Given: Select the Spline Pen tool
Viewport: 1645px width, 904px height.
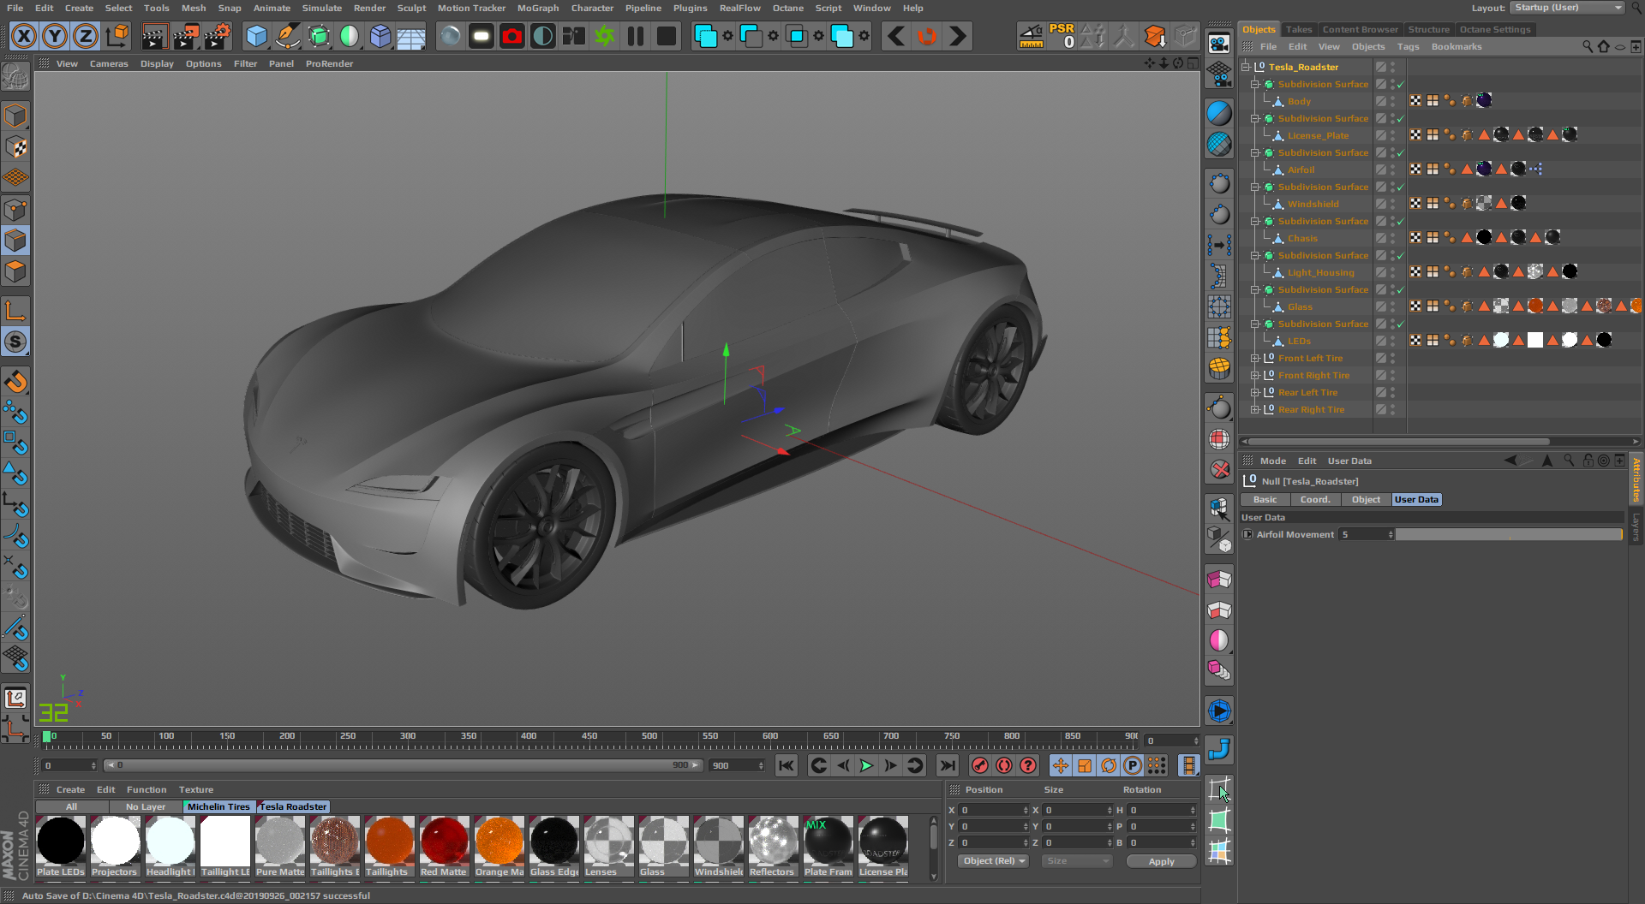Looking at the screenshot, I should [x=288, y=36].
